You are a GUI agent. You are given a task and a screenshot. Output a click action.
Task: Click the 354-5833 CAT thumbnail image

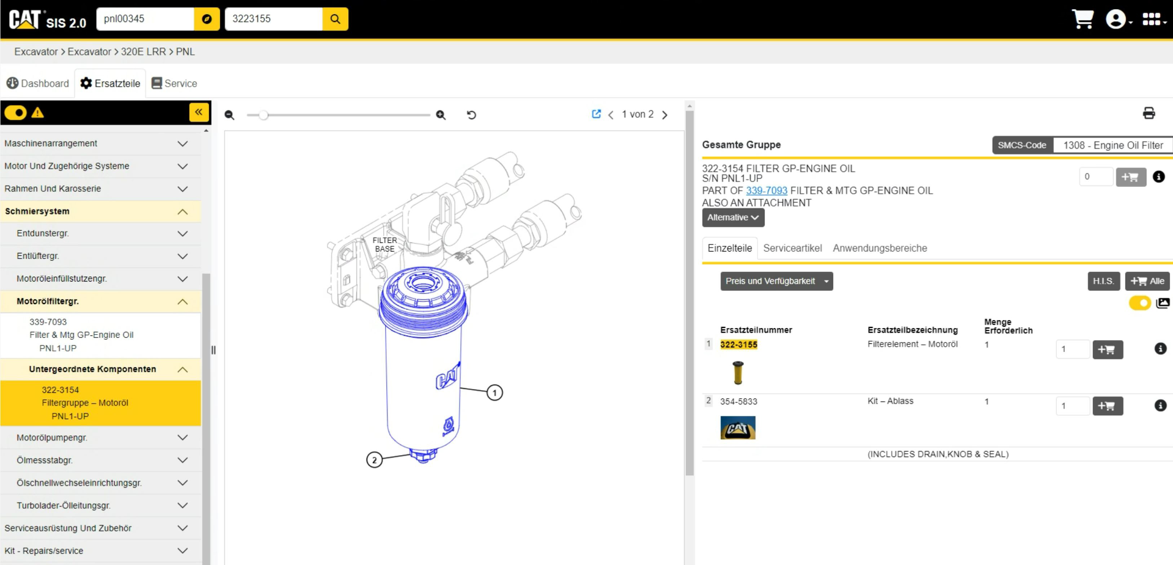point(738,428)
